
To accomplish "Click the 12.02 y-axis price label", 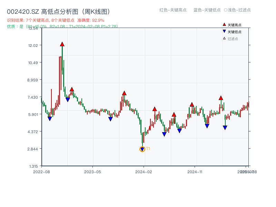I will click(x=35, y=45).
